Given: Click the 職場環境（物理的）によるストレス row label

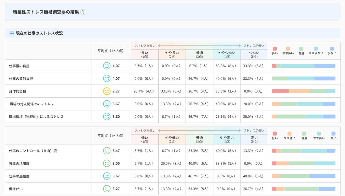Looking at the screenshot, I should tap(36, 117).
